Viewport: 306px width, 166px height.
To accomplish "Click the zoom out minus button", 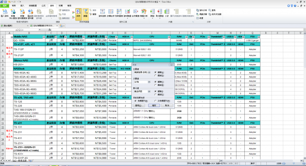I will [284, 163].
